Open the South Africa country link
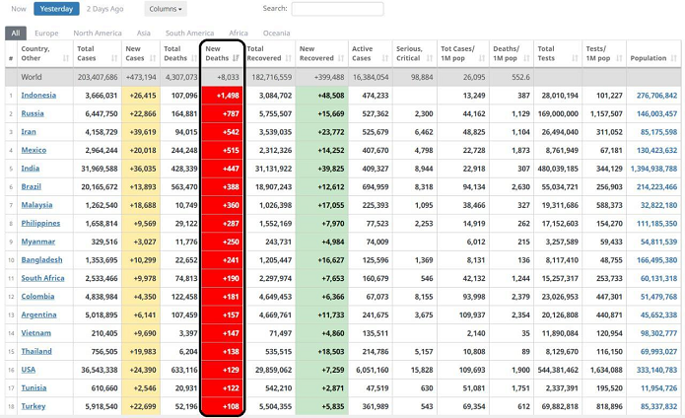Viewport: 685px width, 418px height. click(43, 278)
